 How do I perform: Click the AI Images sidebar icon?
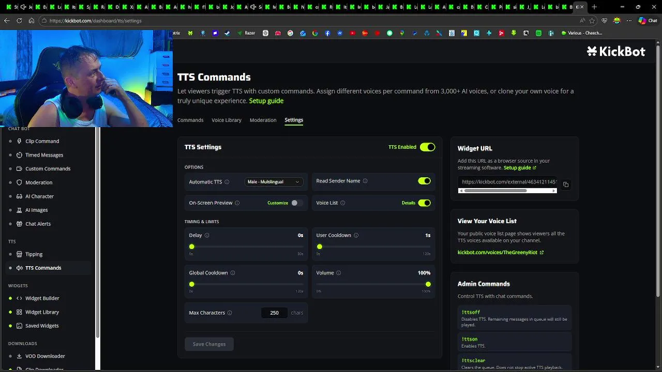(19, 210)
